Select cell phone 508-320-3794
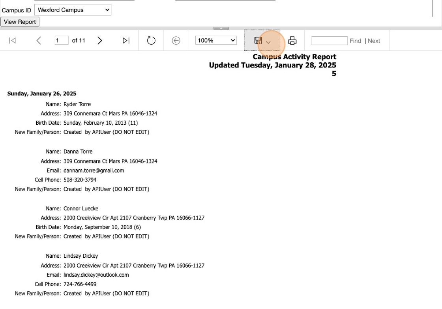This screenshot has width=442, height=309. 80,180
